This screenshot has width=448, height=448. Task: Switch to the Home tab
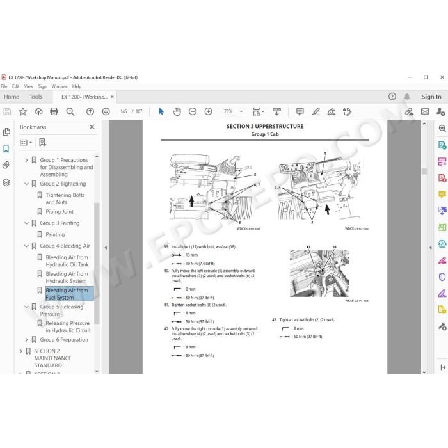tap(12, 97)
